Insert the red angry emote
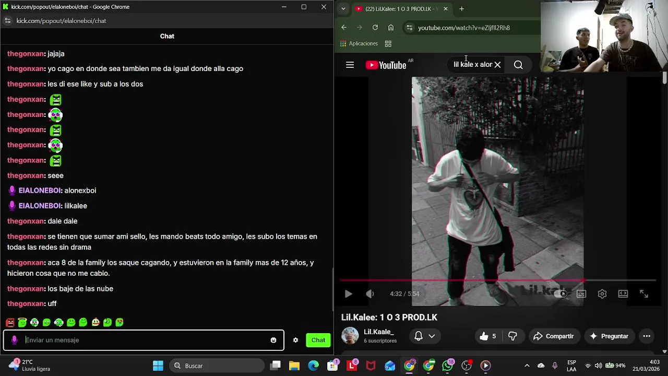668x376 pixels. pos(10,322)
